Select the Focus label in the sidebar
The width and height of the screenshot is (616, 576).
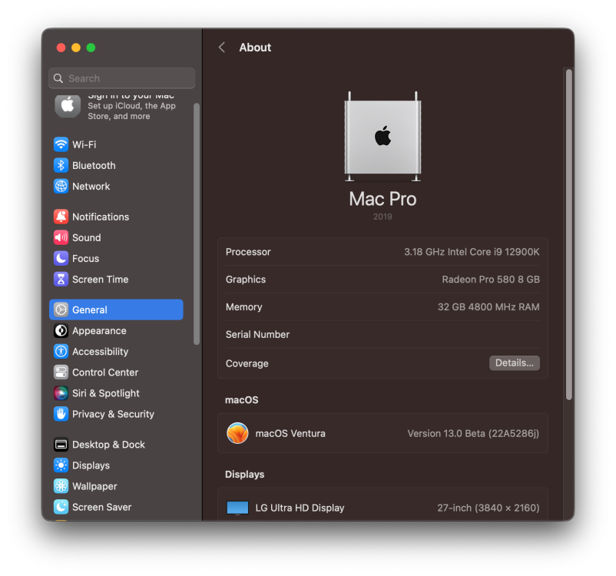point(86,259)
